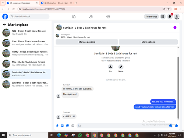The width and height of the screenshot is (184, 138).
Task: Click the browser reload button
Action: pyautogui.click(x=14, y=9)
